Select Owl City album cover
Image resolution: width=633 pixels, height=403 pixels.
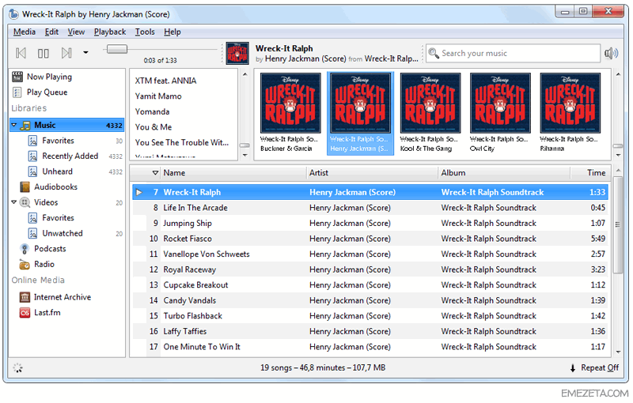[x=500, y=104]
